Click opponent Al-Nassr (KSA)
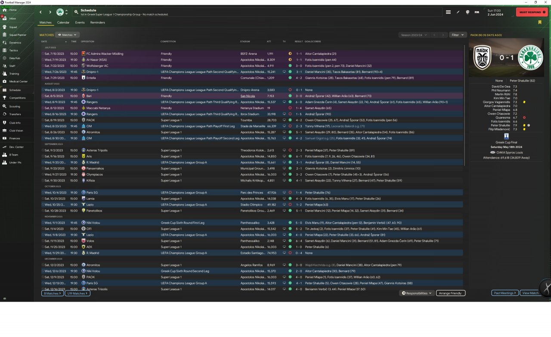The width and height of the screenshot is (551, 337). [96, 60]
